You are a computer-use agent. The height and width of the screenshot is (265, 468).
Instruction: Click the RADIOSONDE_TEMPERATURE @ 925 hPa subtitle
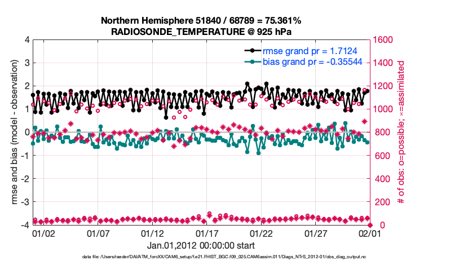(x=201, y=32)
